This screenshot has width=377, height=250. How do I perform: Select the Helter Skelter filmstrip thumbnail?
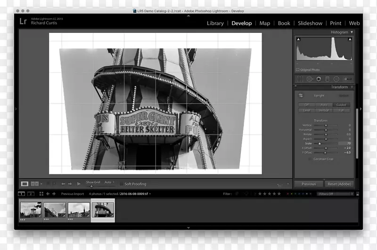pyautogui.click(x=103, y=210)
